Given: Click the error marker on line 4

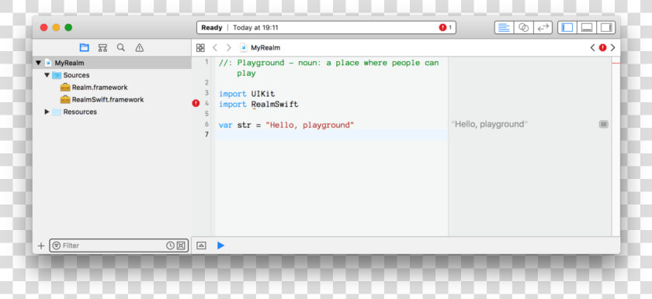Looking at the screenshot, I should [x=196, y=104].
